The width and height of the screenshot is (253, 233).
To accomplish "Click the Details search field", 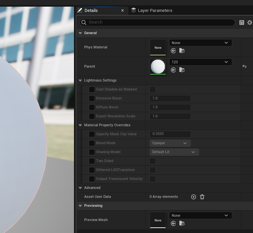I will click(x=159, y=22).
